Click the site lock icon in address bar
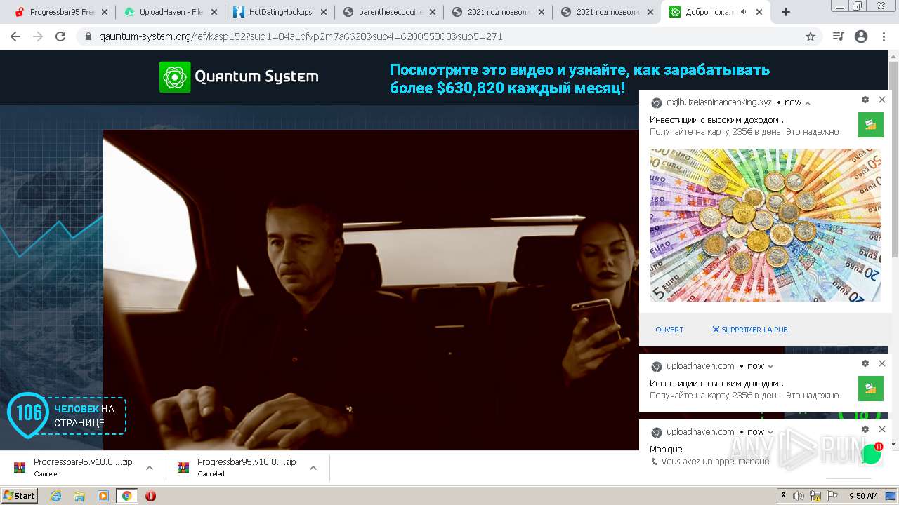This screenshot has height=505, width=899. (x=88, y=36)
